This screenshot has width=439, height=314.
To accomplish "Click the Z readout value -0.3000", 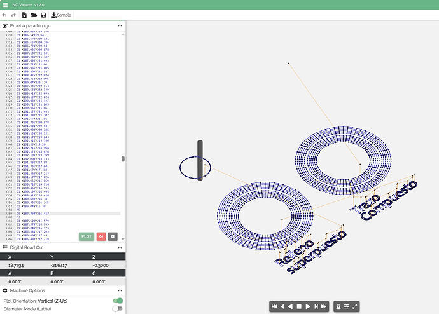I will (101, 265).
